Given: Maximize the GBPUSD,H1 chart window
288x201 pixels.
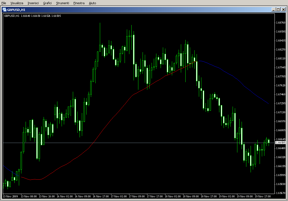Looking at the screenshot, I should tap(278, 10).
